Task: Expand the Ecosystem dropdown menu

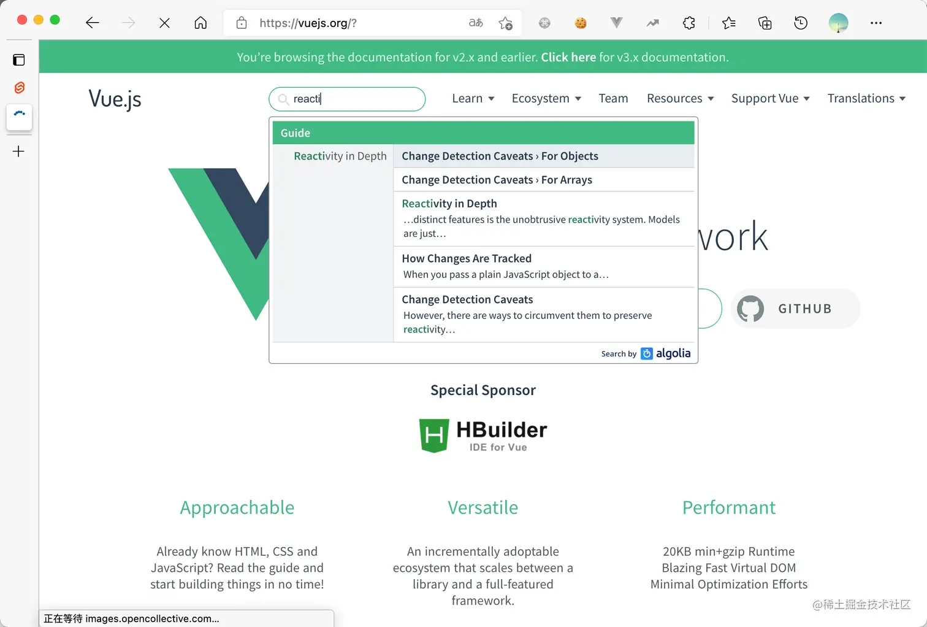Action: [546, 99]
